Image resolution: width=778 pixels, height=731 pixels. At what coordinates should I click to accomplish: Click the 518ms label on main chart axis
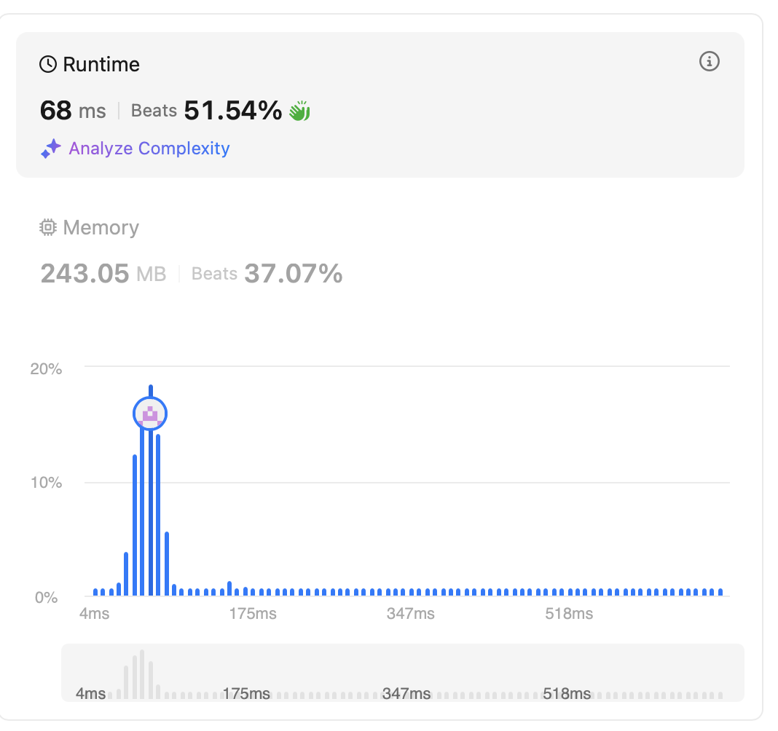[569, 614]
